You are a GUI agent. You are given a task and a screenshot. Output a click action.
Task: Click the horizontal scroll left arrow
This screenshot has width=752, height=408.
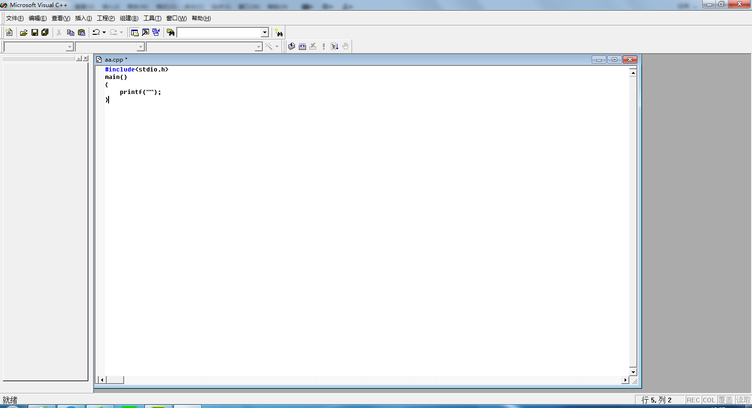(102, 380)
